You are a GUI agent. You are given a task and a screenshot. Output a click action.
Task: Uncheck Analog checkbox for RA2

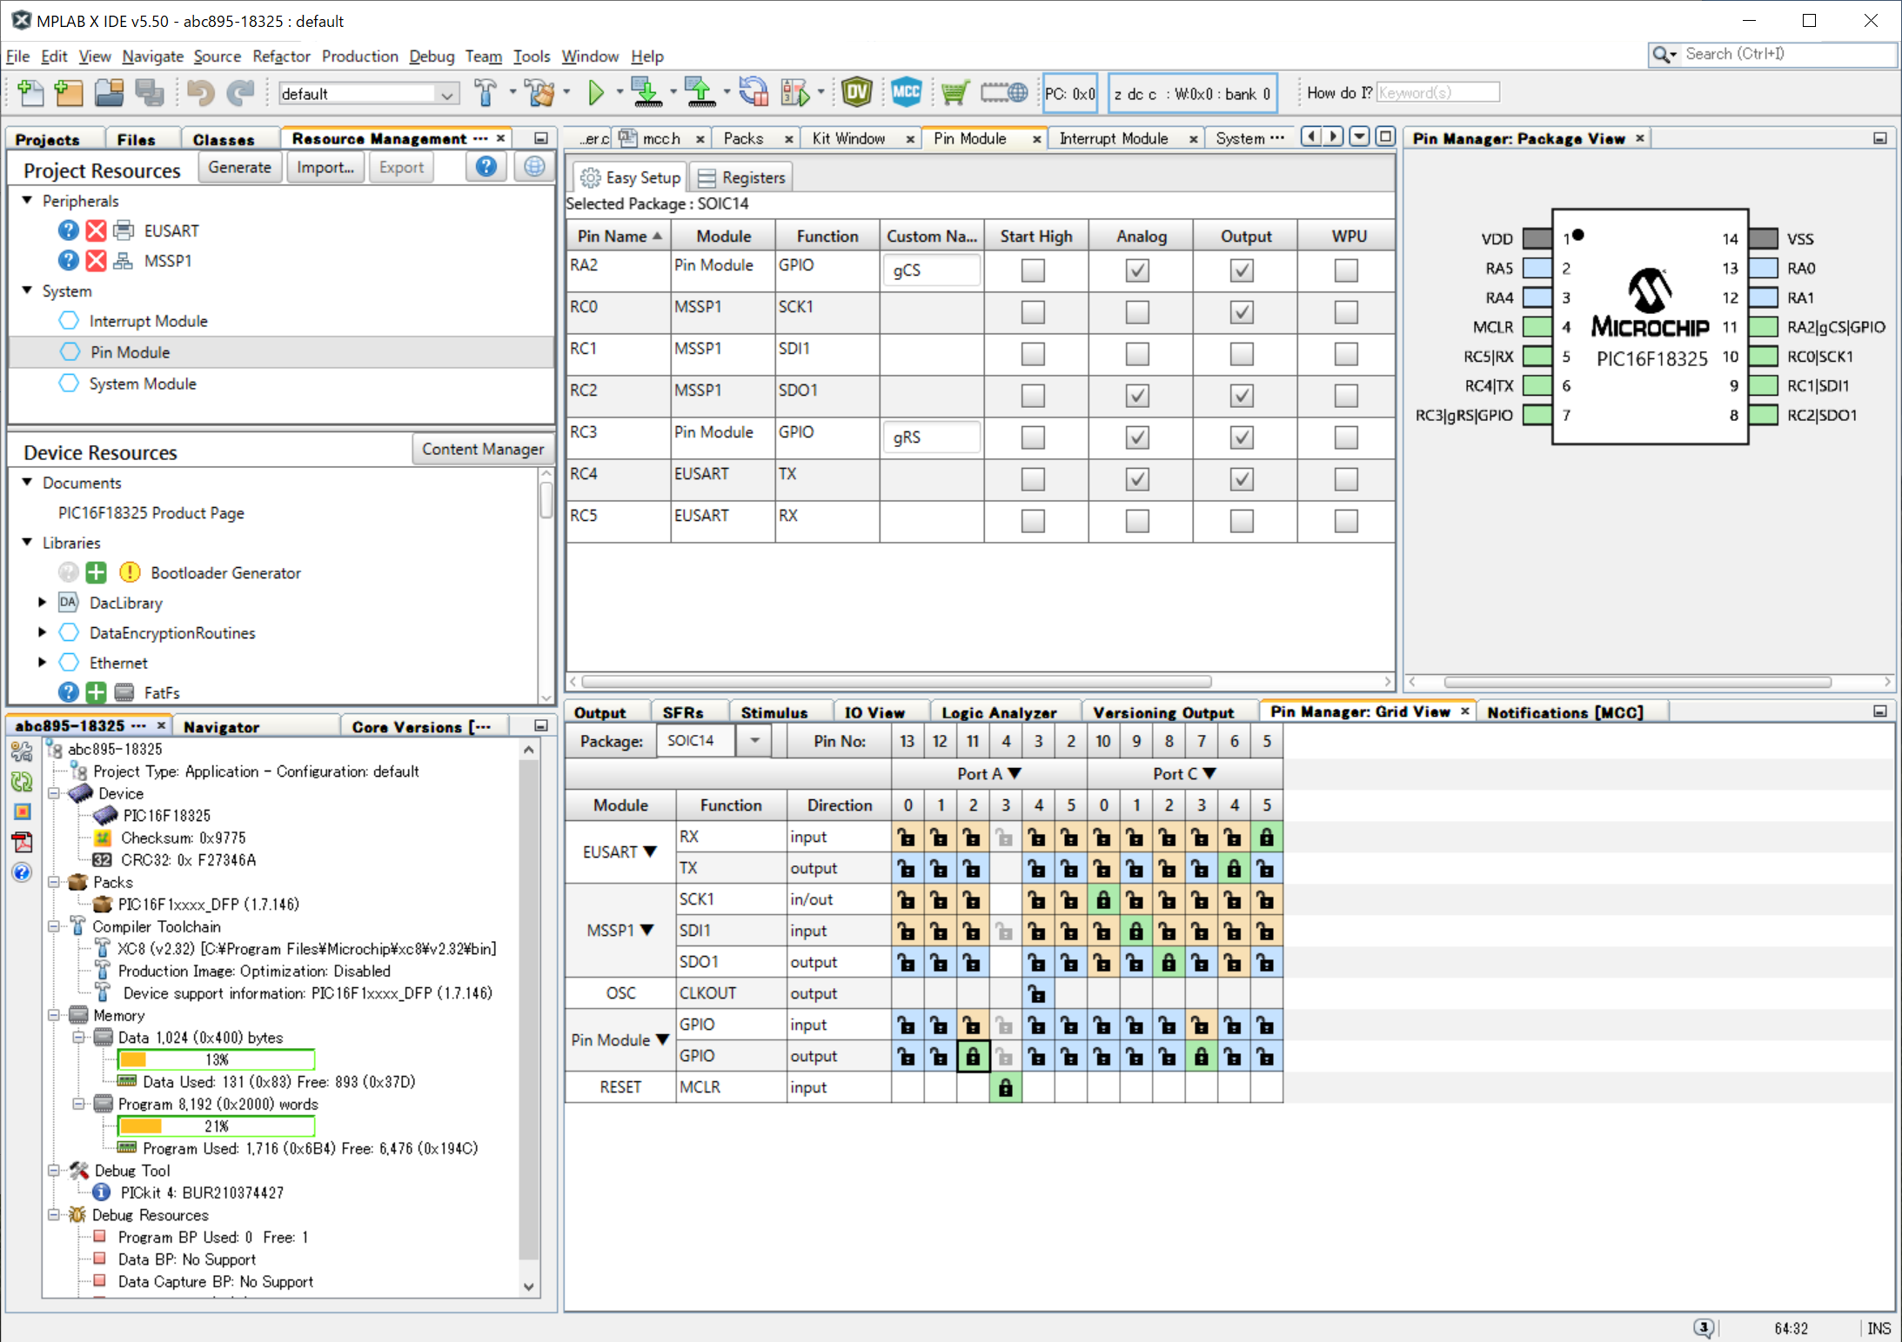tap(1137, 270)
